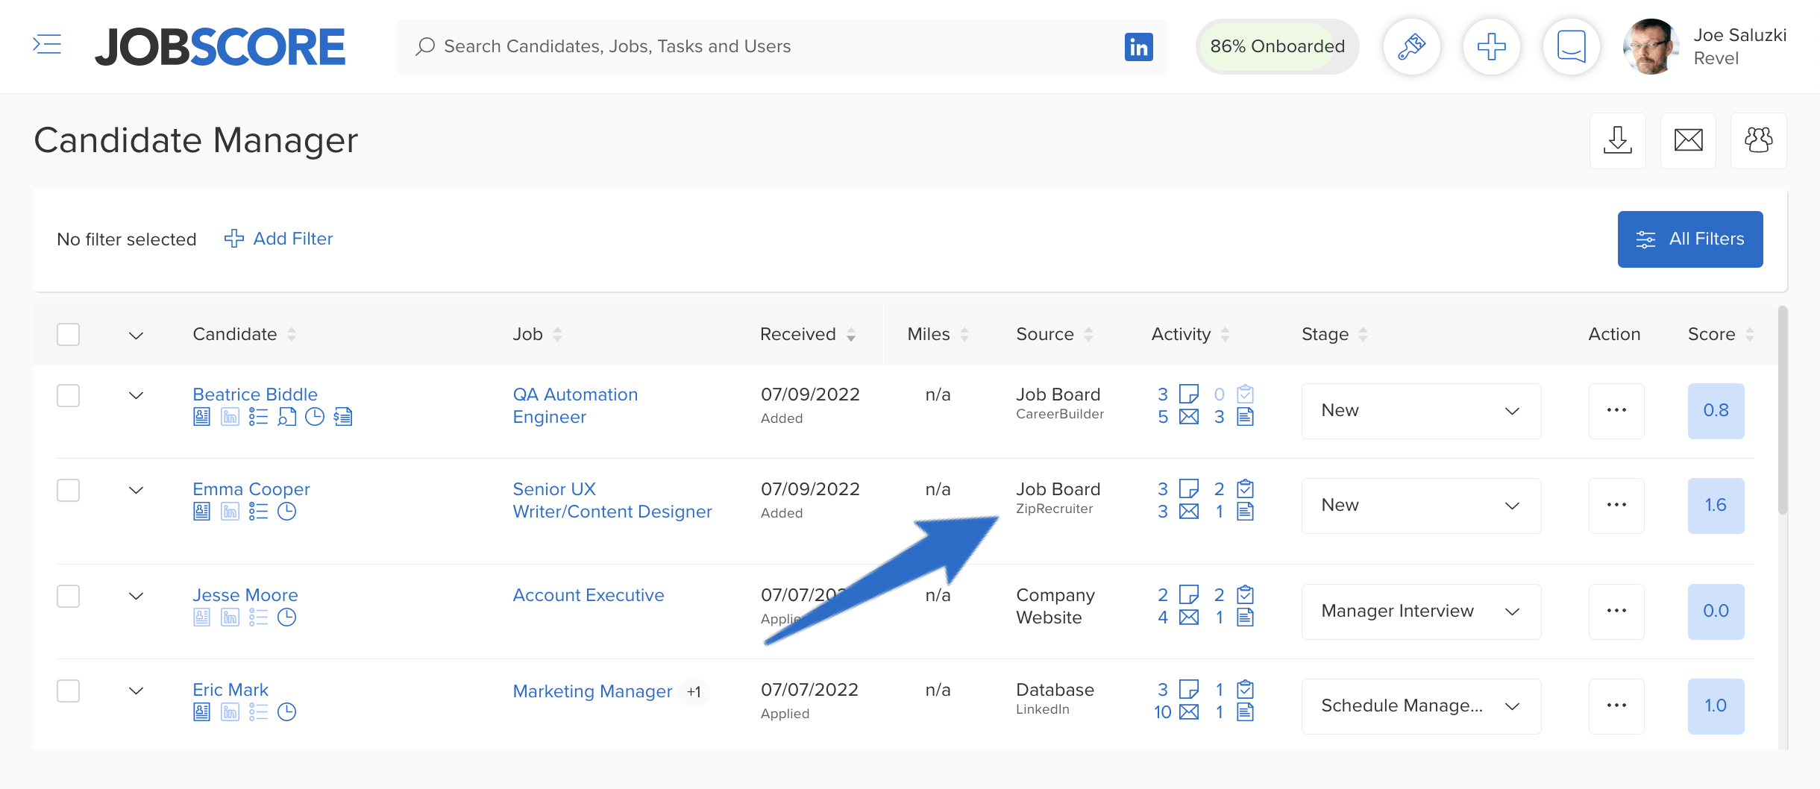Screen dimensions: 1820x789
Task: Click the All Filters button
Action: click(1689, 239)
